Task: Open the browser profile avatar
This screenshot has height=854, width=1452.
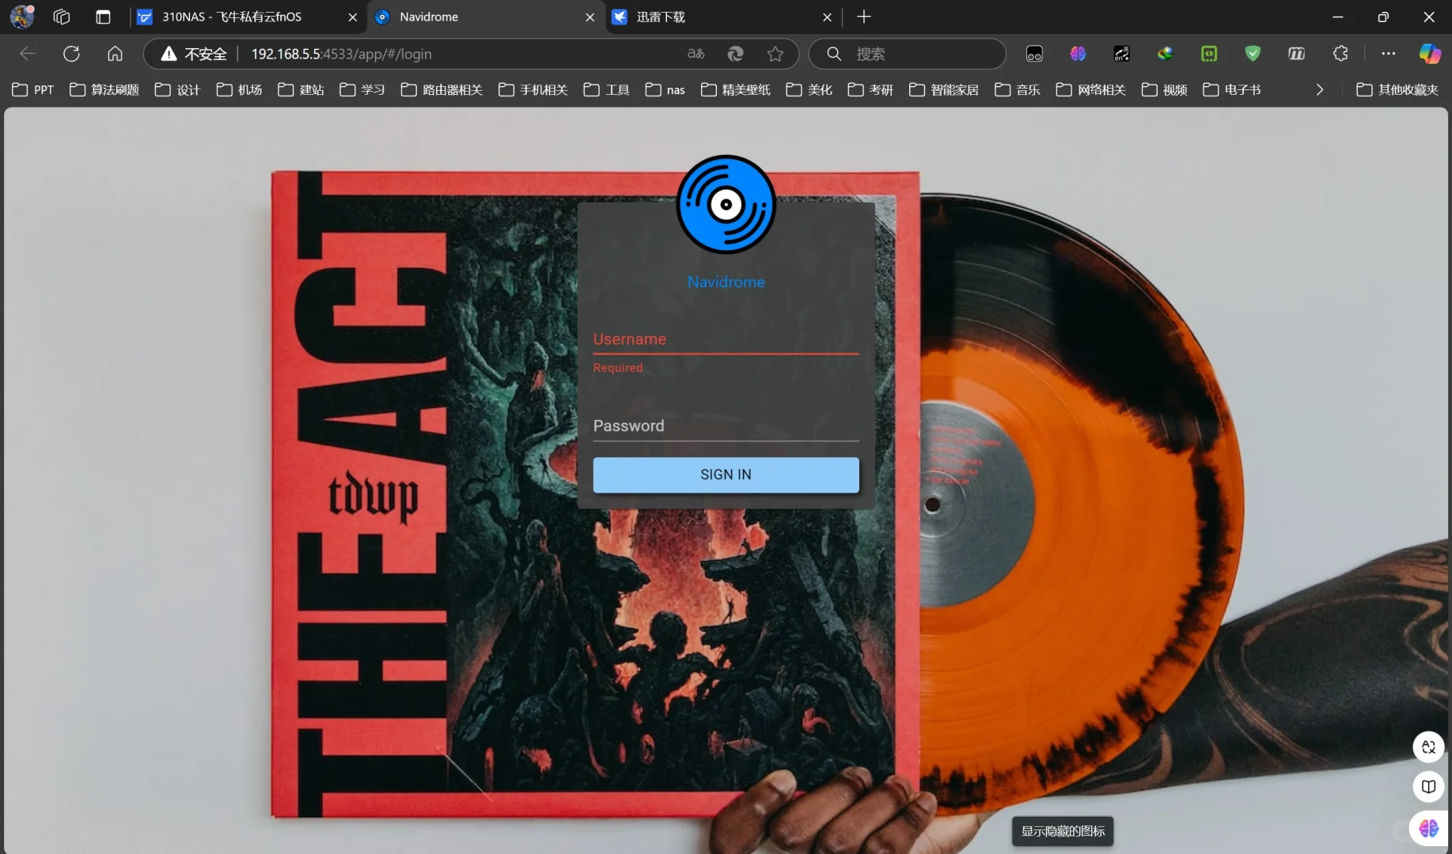Action: click(22, 17)
